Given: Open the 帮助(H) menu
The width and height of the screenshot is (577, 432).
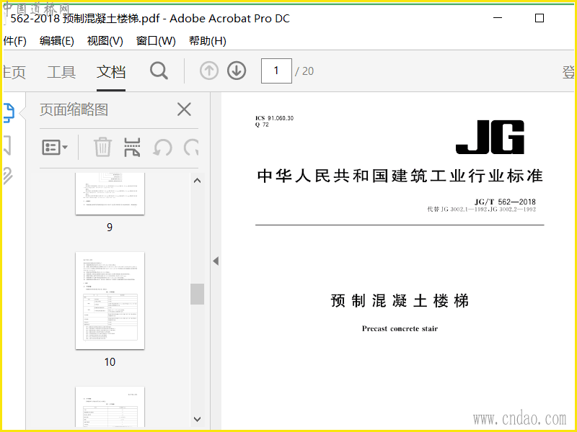Looking at the screenshot, I should (208, 41).
